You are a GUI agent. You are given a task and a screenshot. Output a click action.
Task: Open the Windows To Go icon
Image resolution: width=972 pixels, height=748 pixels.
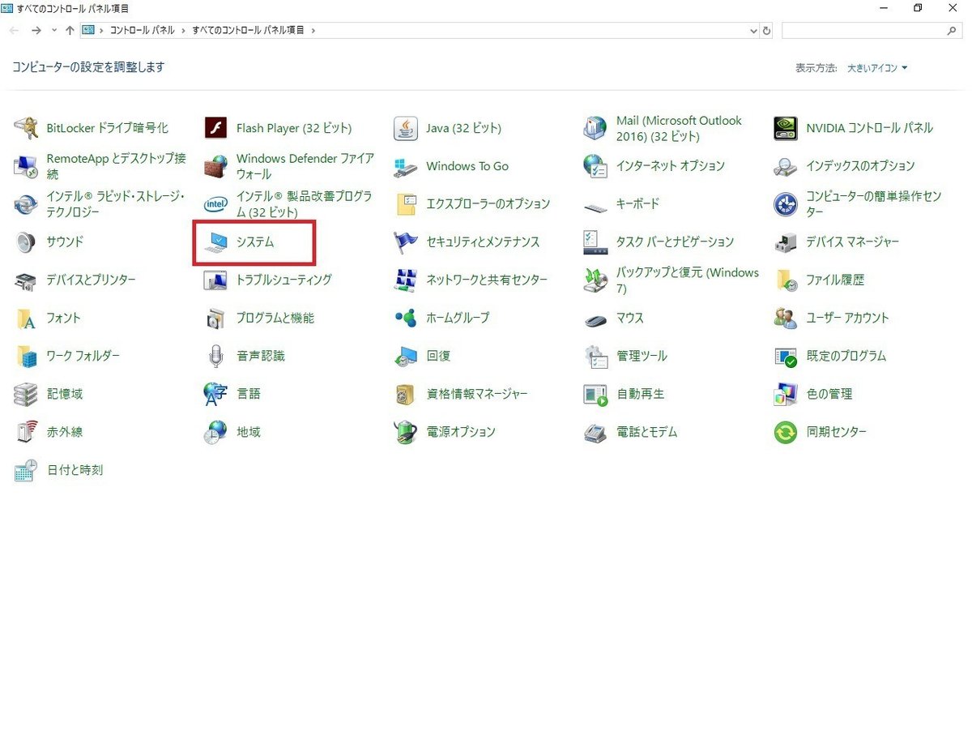tap(406, 166)
